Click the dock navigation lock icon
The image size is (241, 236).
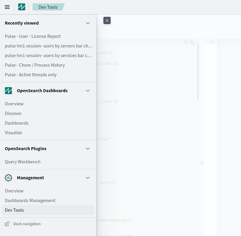pyautogui.click(x=7, y=224)
